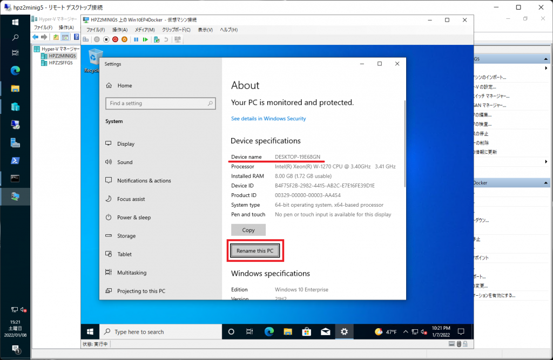
Task: Open Mail app on the VM taskbar
Action: [x=326, y=332]
